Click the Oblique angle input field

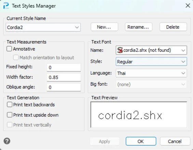[x=64, y=87]
